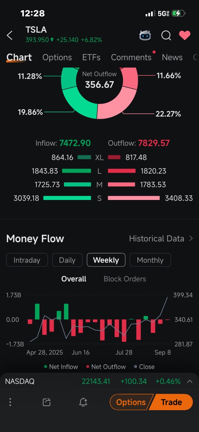The image size is (199, 432).
Task: Switch to the Options tab
Action: [x=57, y=57]
